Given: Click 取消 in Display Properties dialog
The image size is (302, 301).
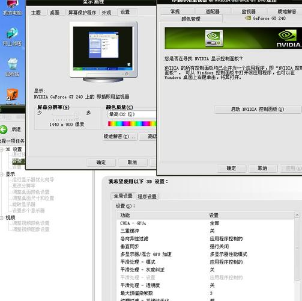Looking at the screenshot, I should [x=133, y=163].
